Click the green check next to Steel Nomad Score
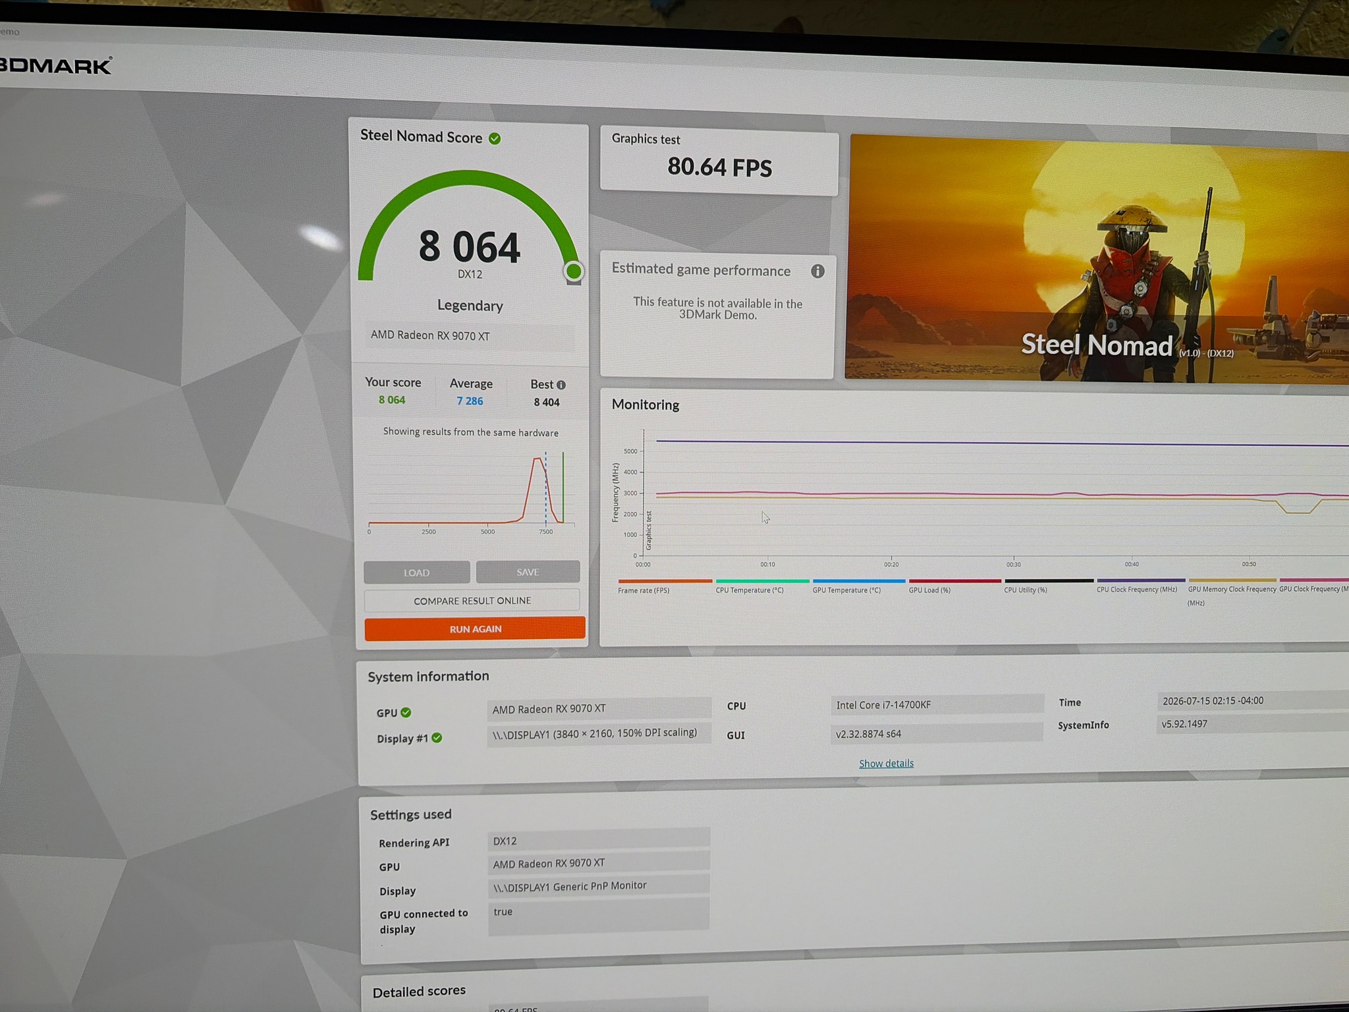This screenshot has width=1349, height=1012. [495, 138]
